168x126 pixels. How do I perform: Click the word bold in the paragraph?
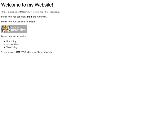coord(30,17)
